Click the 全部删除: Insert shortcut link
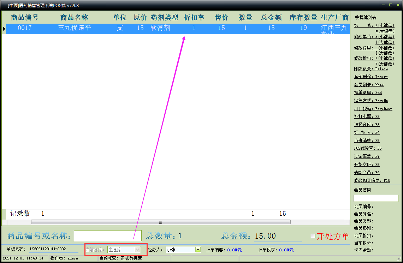Screen dimensions: 403x263 click(x=371, y=77)
